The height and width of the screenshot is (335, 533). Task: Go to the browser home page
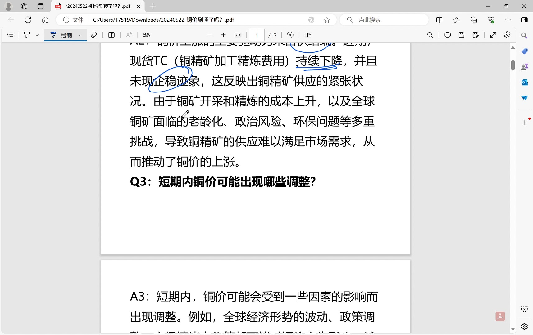(x=45, y=20)
